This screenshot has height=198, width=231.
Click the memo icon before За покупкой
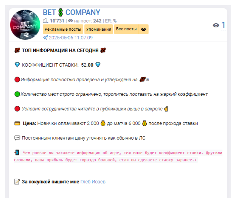(x=17, y=181)
